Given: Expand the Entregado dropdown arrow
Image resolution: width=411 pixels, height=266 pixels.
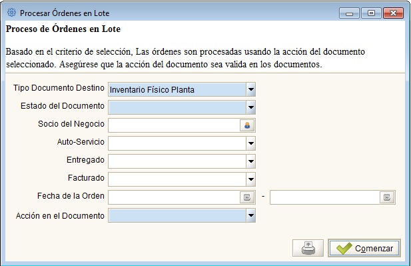Looking at the screenshot, I should (x=251, y=161).
